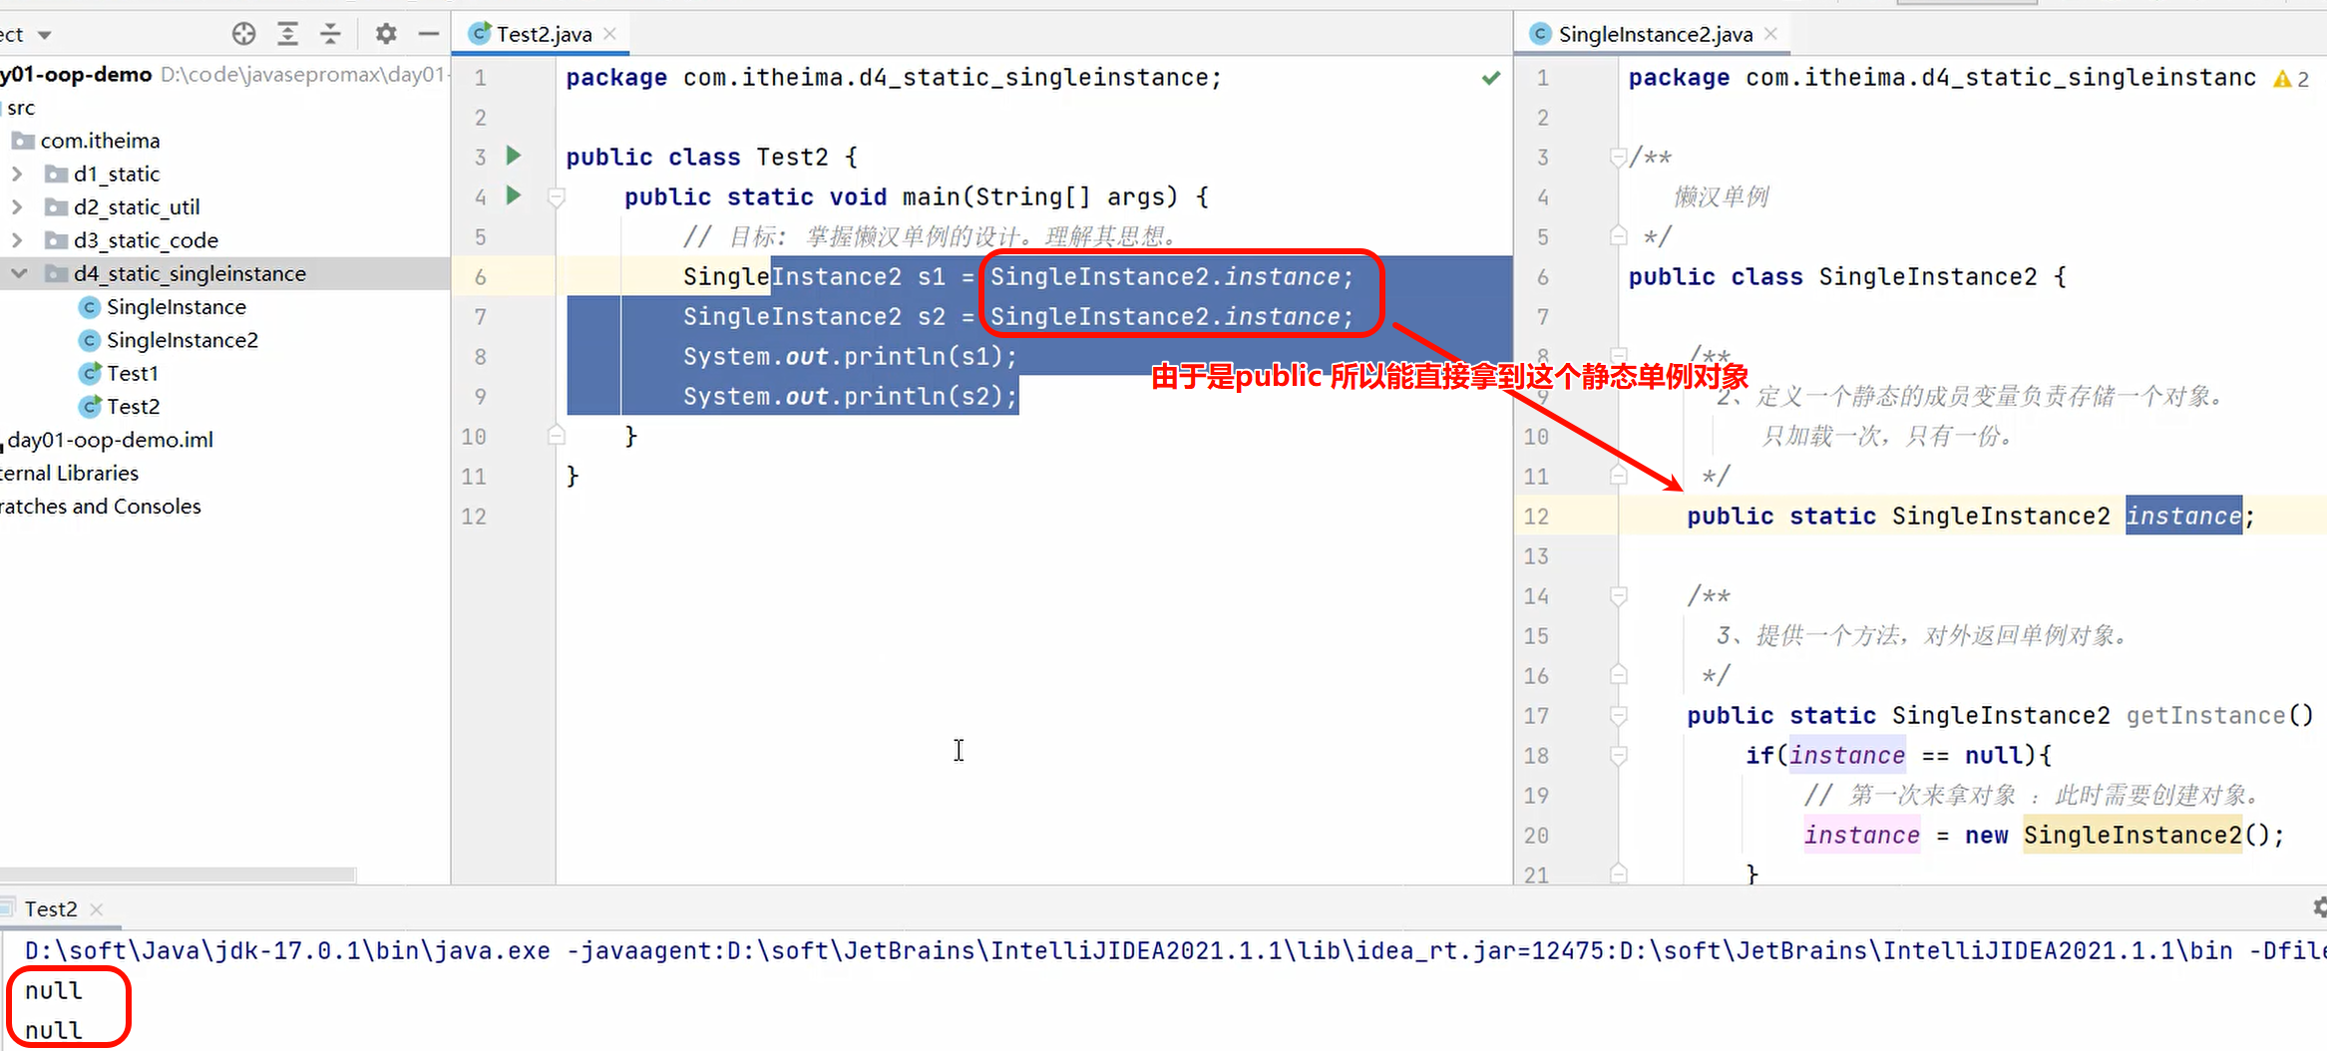
Task: Click the highlighted instance field on line 12
Action: [2183, 516]
